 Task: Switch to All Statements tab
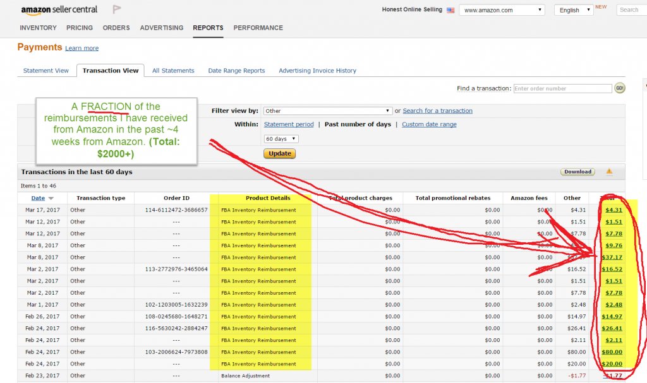(173, 71)
